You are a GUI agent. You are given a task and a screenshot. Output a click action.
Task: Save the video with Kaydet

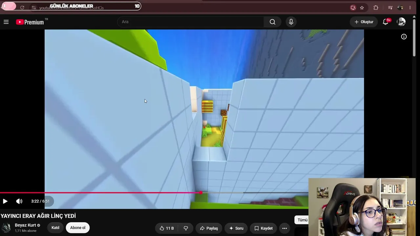click(x=263, y=228)
